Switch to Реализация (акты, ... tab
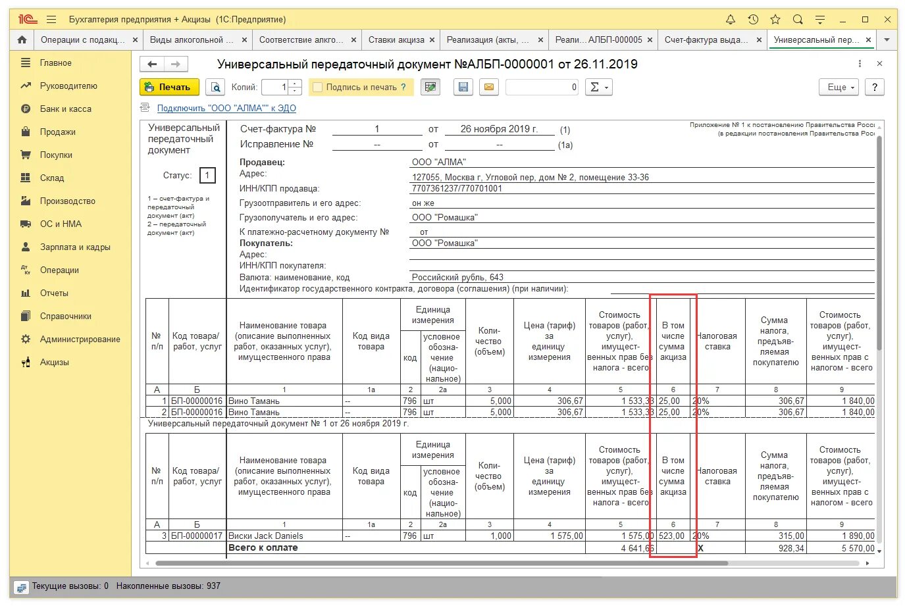 (488, 39)
